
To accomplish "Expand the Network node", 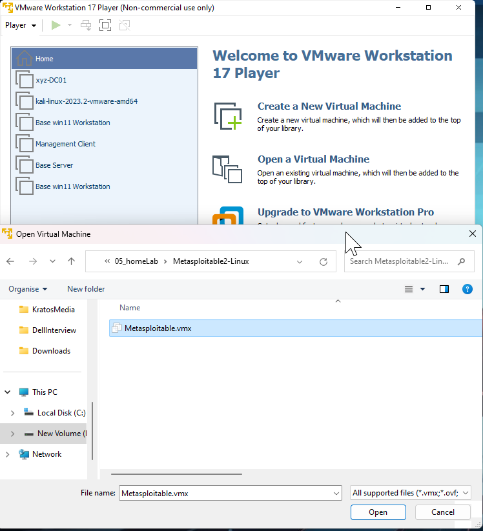I will coord(8,454).
